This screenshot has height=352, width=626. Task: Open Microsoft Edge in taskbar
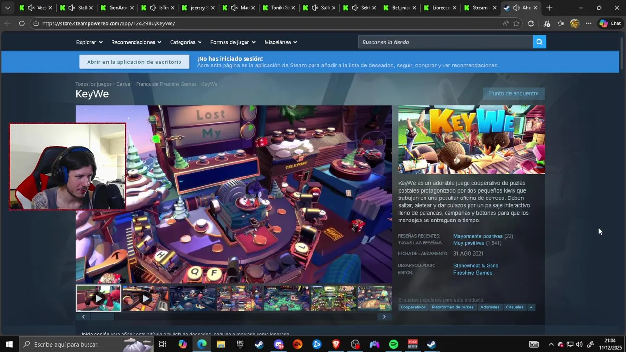(201, 344)
